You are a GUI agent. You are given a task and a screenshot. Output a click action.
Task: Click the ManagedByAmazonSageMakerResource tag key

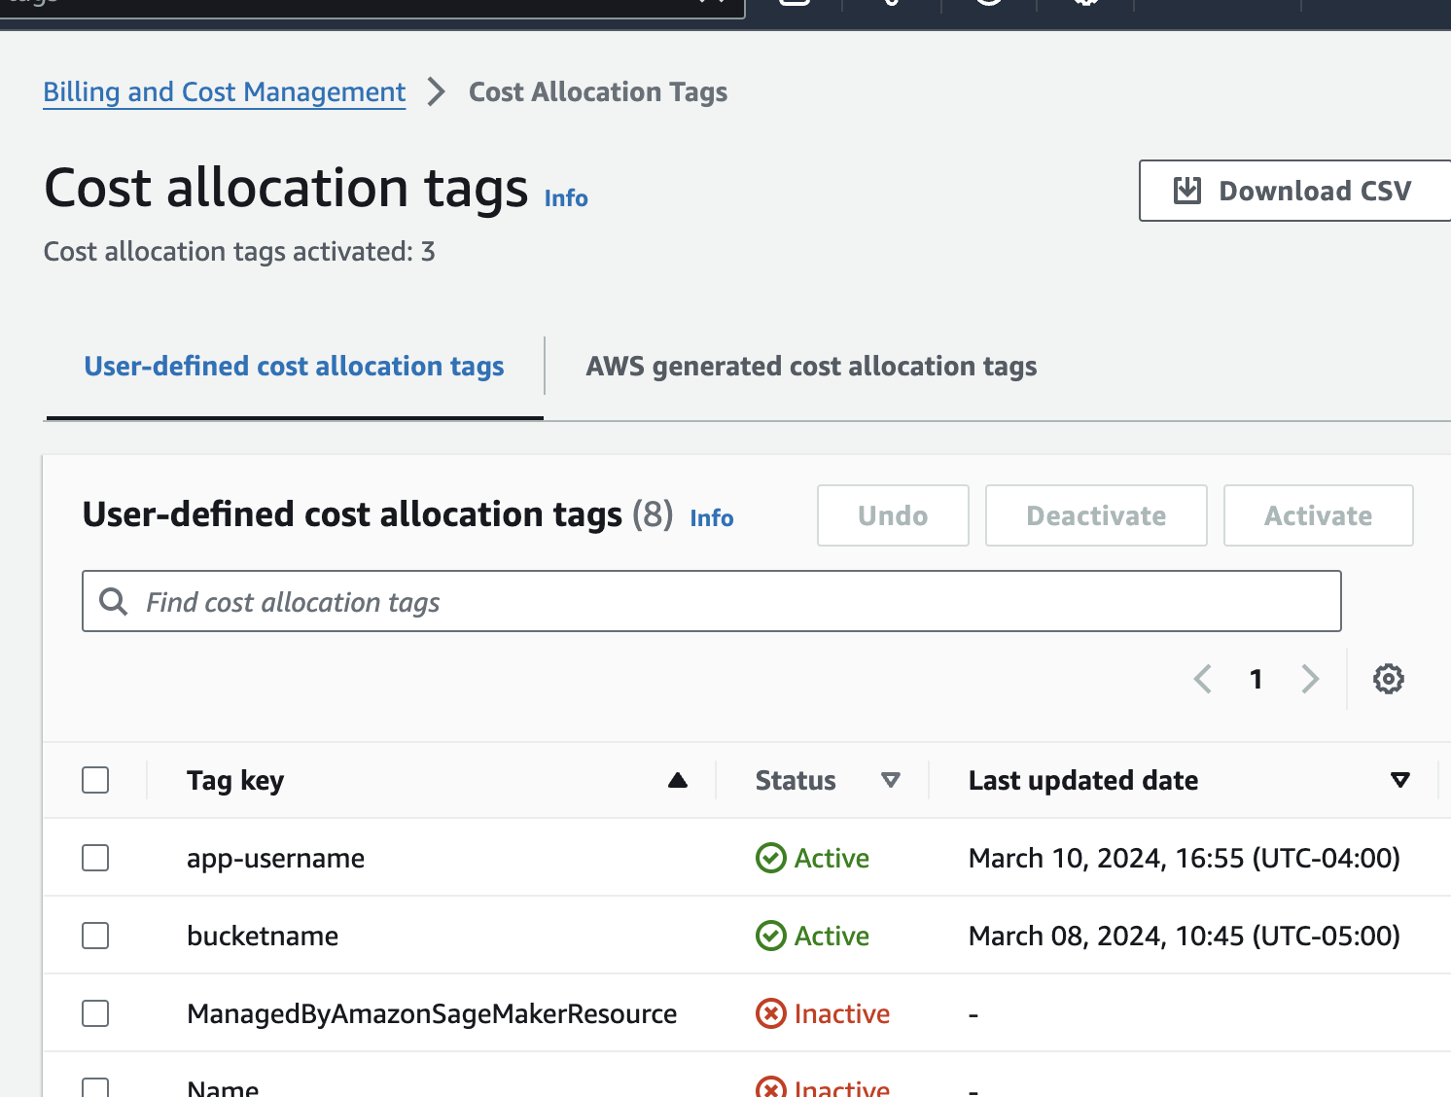click(x=432, y=1013)
